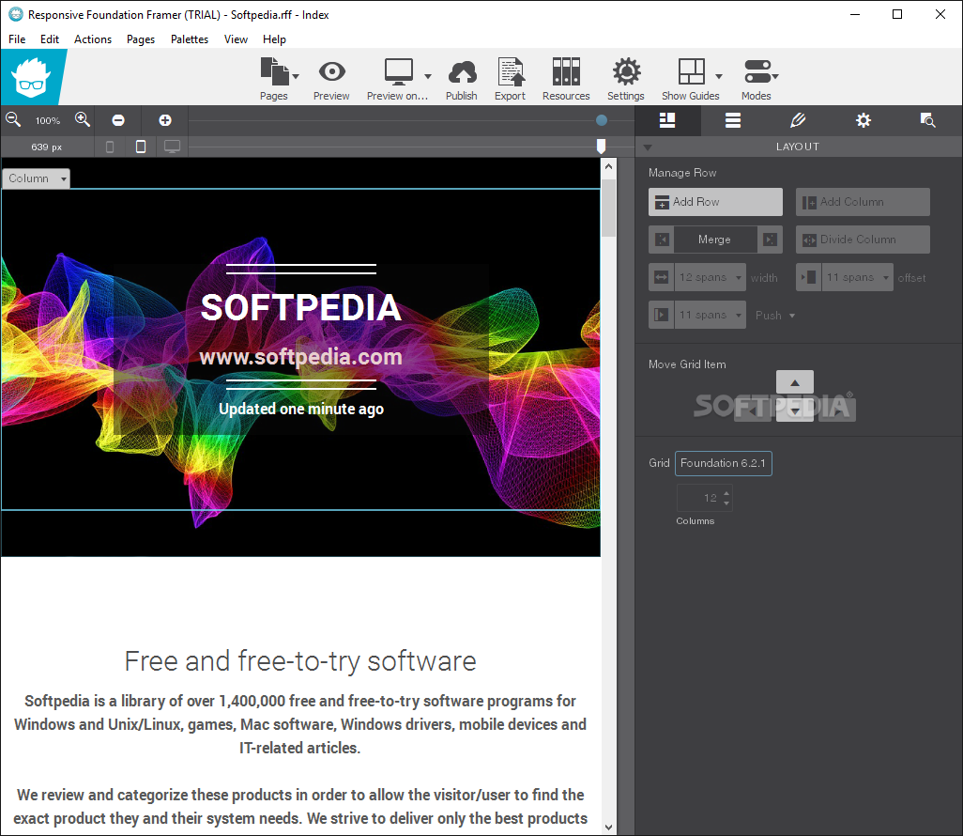Image resolution: width=963 pixels, height=836 pixels.
Task: Decrease the Columns stepper value
Action: click(727, 503)
